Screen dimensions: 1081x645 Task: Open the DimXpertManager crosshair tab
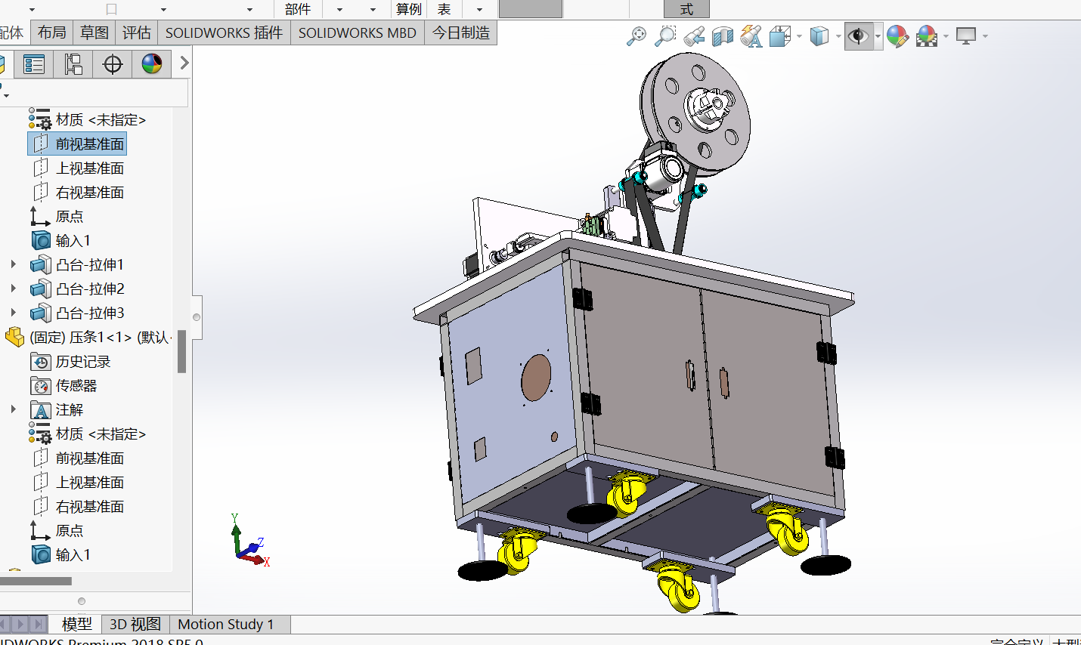coord(113,64)
